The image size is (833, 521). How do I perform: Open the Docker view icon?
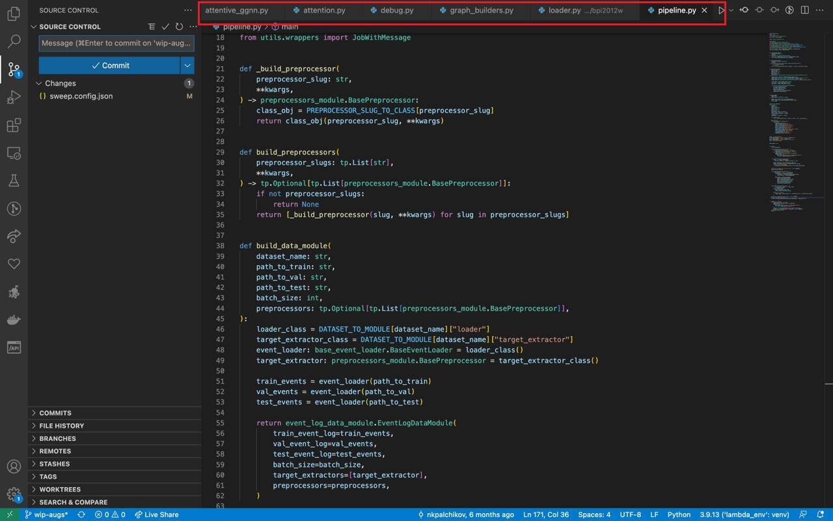[x=14, y=320]
